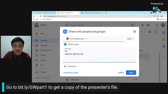Image resolution: width=168 pixels, height=94 pixels.
Task: Click the Classroom folder chip
Action: tap(70, 66)
